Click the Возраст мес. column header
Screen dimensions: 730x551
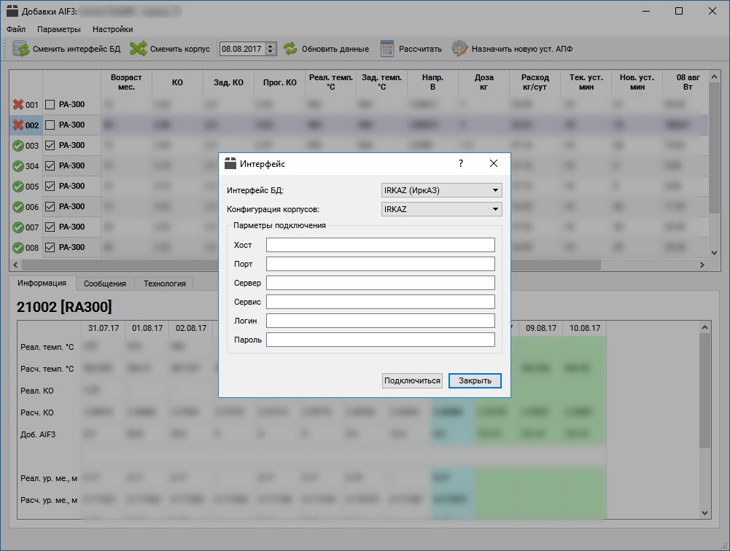pos(126,82)
